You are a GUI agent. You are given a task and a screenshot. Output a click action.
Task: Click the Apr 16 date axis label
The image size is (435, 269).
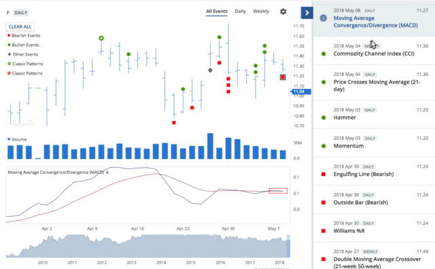point(137,228)
